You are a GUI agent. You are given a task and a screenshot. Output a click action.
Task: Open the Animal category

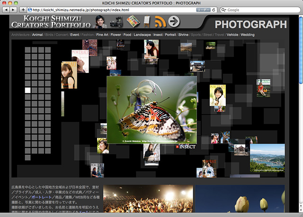pyautogui.click(x=37, y=35)
